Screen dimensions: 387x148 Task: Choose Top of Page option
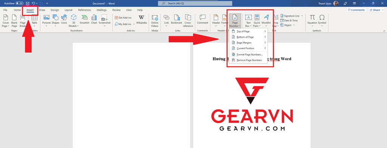click(249, 31)
